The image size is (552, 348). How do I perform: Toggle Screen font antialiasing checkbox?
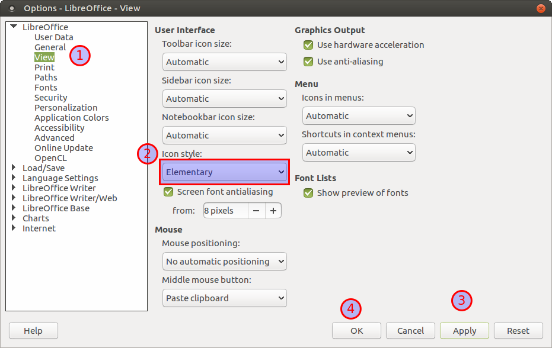click(168, 192)
